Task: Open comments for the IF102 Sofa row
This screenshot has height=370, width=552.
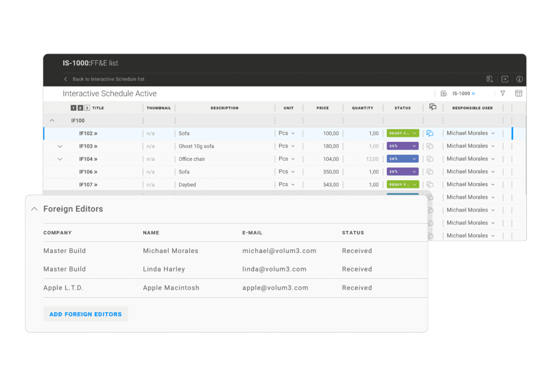Action: (x=430, y=134)
